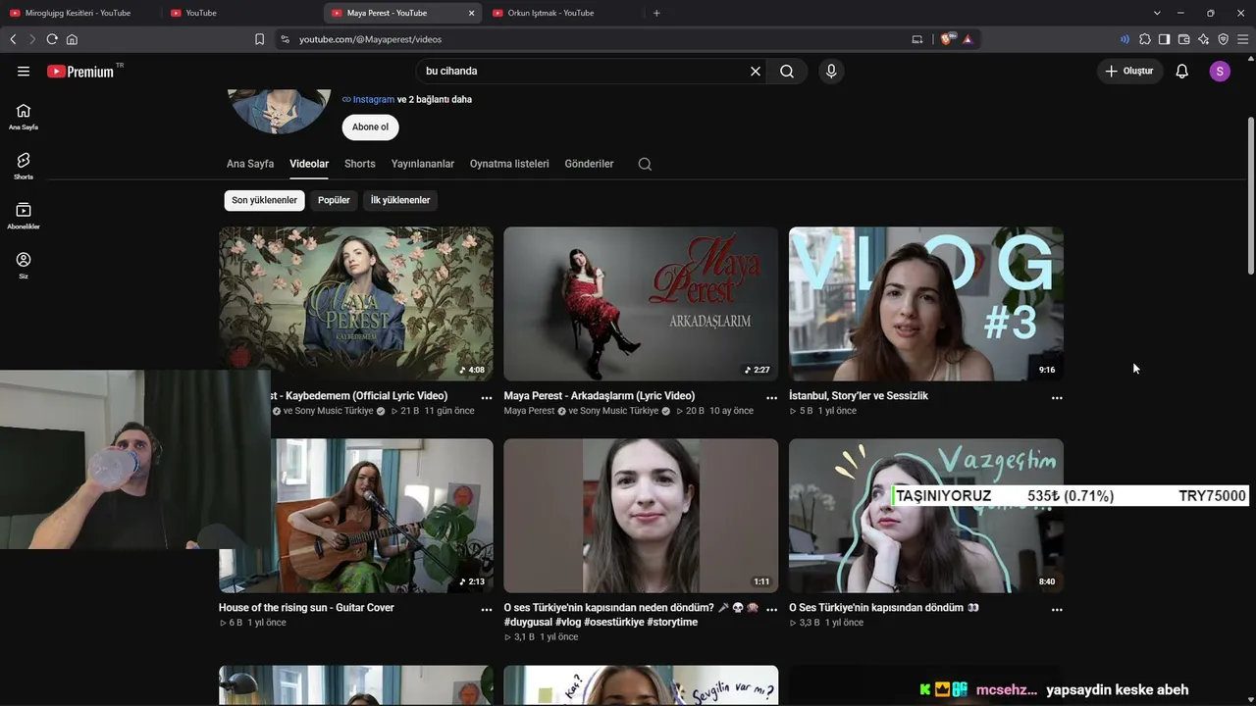Subscribe with the Abone ol button

point(370,127)
